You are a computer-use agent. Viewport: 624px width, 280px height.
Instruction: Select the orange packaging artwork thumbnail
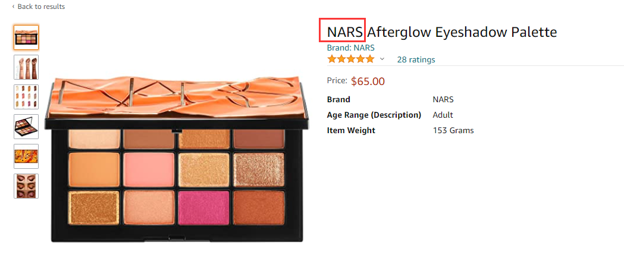26,156
